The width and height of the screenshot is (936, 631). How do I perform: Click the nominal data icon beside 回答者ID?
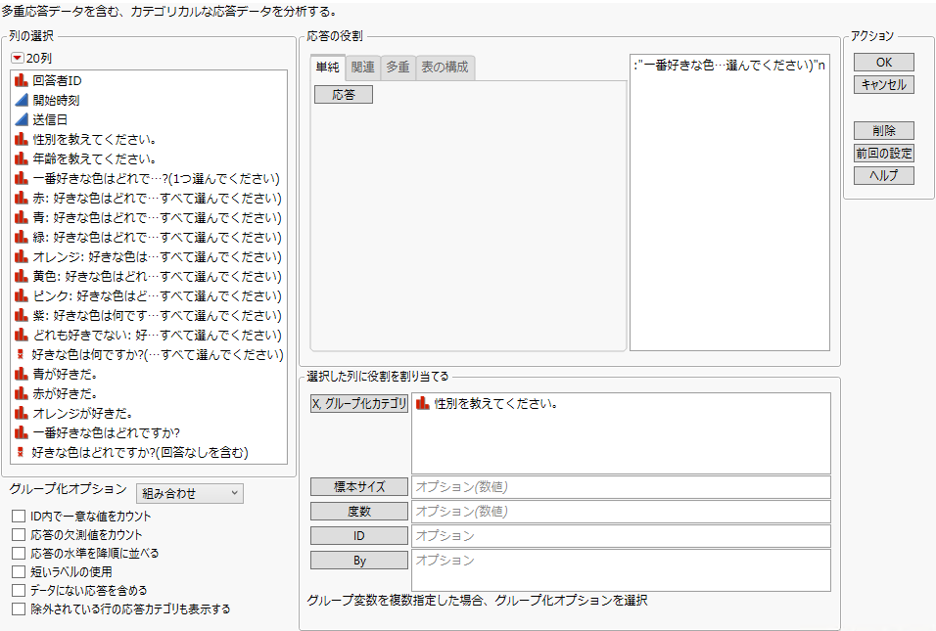(19, 79)
